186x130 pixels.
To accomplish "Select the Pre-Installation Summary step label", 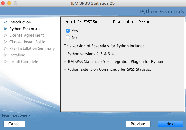I will pos(32,49).
